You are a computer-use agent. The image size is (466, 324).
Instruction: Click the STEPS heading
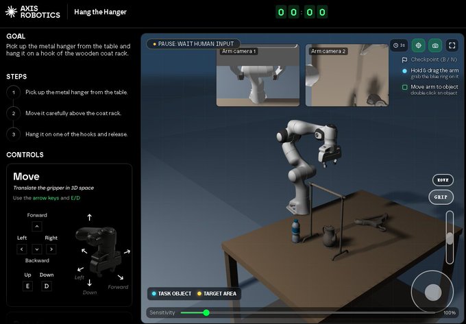16,77
